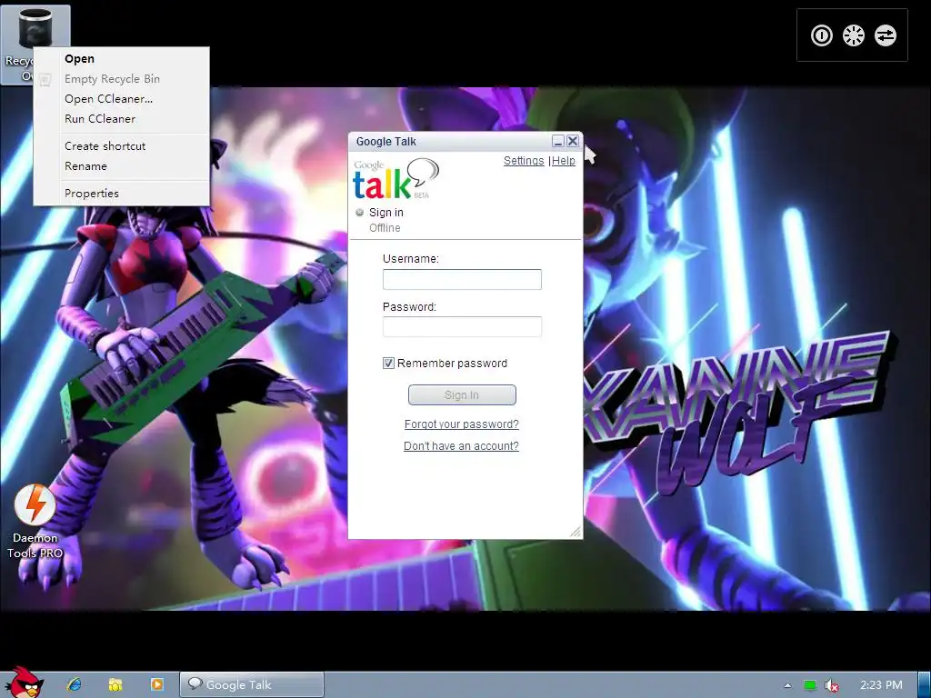931x698 pixels.
Task: Click the power icon in top-right widget
Action: 822,35
